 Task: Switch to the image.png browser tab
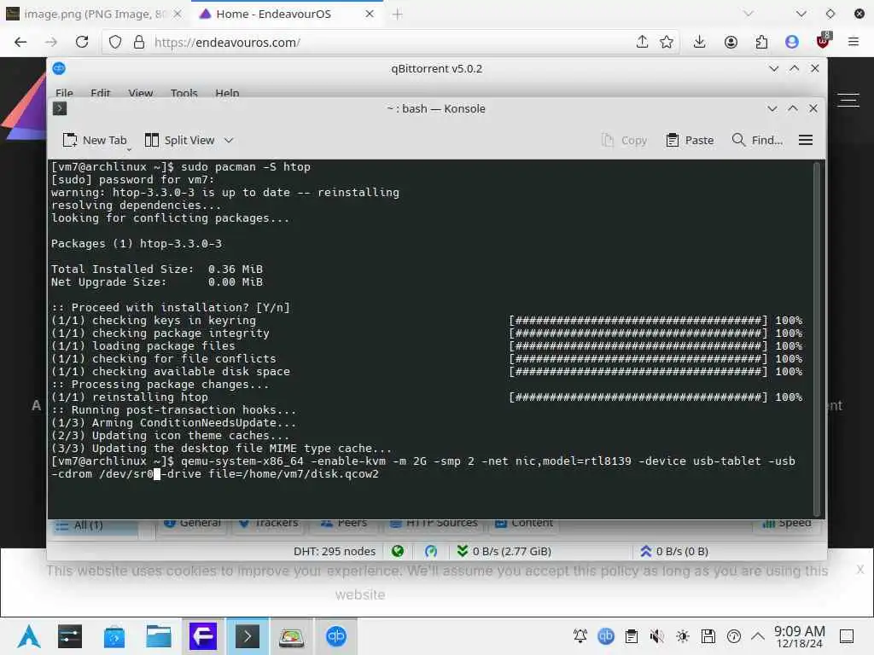click(x=92, y=14)
